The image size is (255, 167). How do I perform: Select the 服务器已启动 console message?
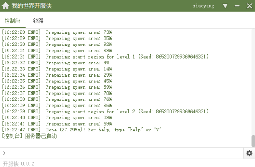[29, 136]
